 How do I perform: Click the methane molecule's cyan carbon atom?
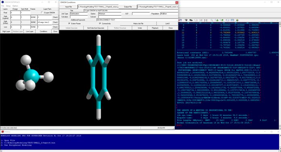(31, 76)
